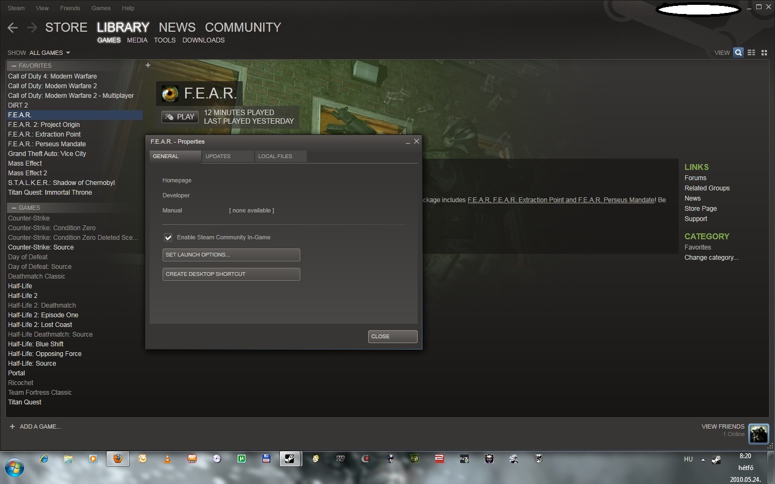The image size is (775, 484).
Task: Click the floppy disk taskbar icon
Action: (x=266, y=459)
